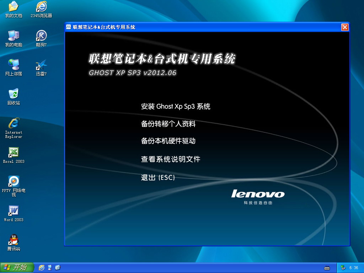Viewport: 364px width, 273px height.
Task: Click 退出 (ESC) to exit installer
Action: (x=158, y=177)
